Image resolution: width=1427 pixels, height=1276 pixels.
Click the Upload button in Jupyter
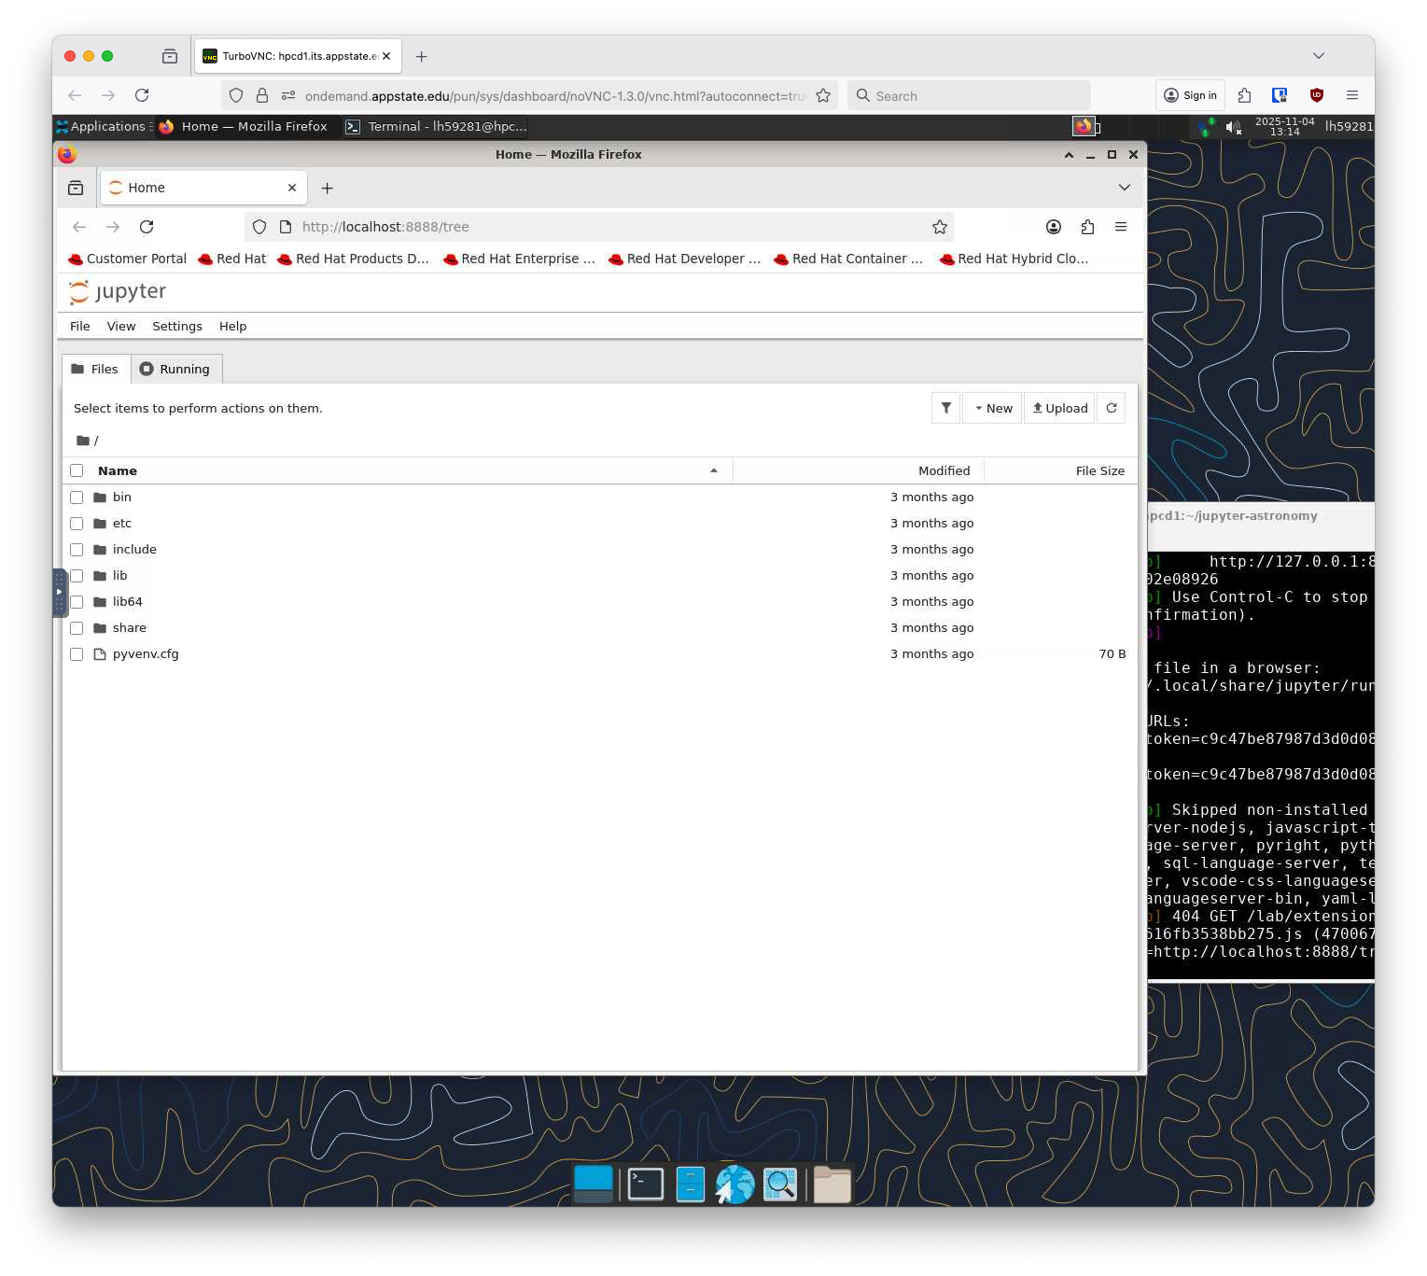coord(1058,408)
